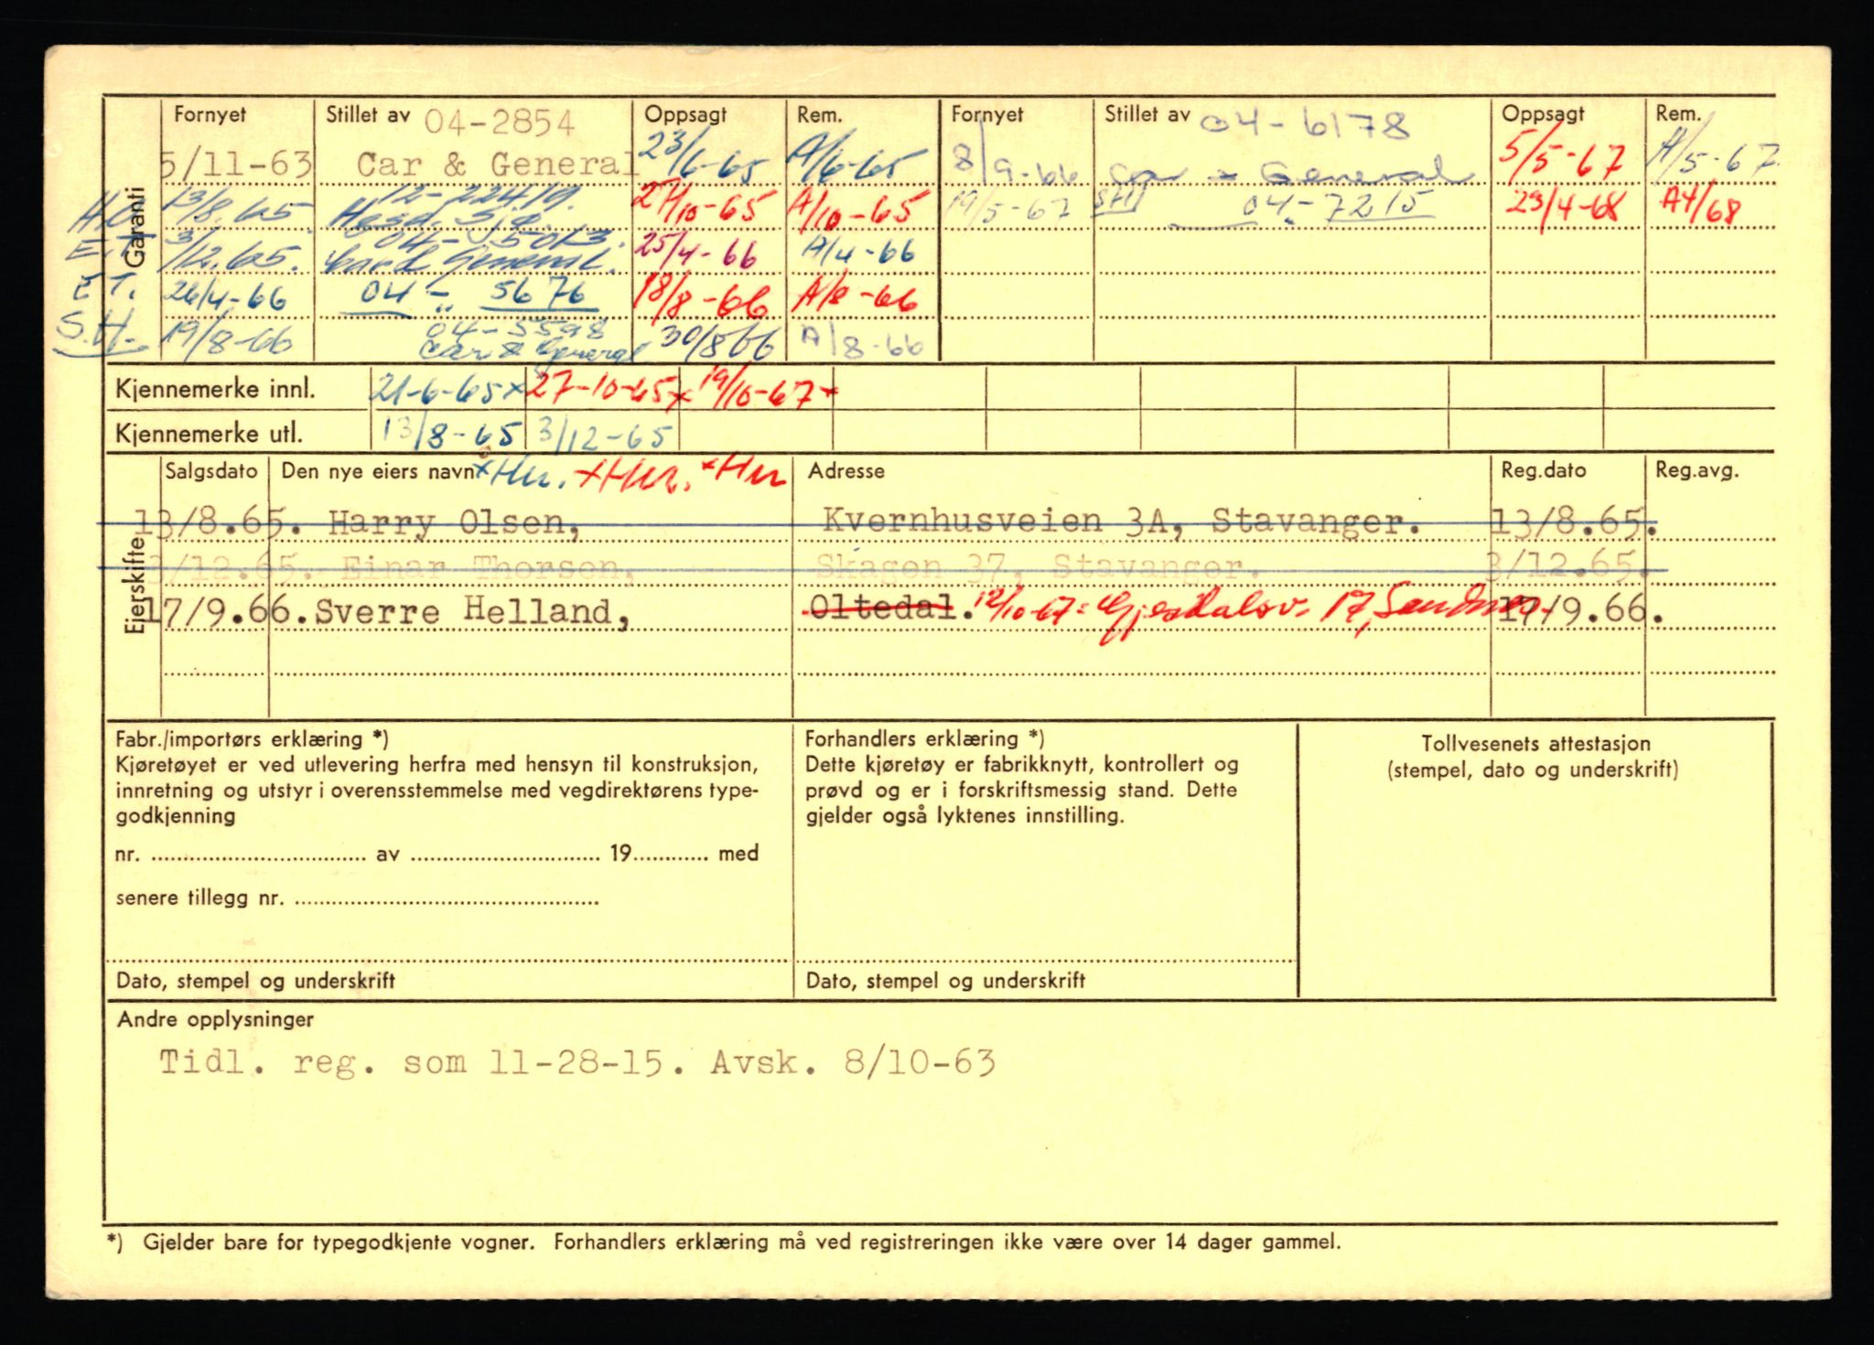Click the blank "senere tillegg nr." line
The height and width of the screenshot is (1345, 1874).
[x=447, y=900]
